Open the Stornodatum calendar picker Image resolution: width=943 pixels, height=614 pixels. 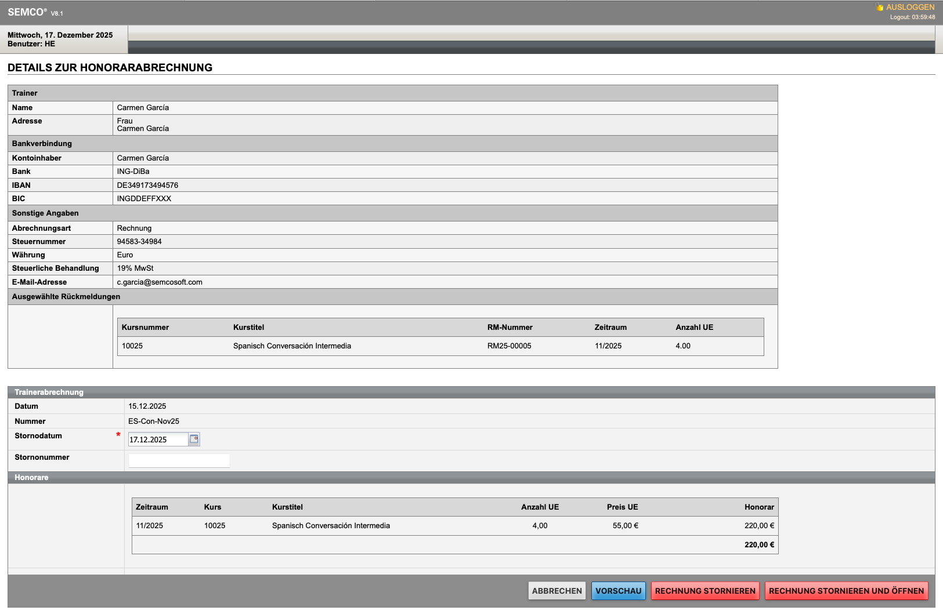194,439
